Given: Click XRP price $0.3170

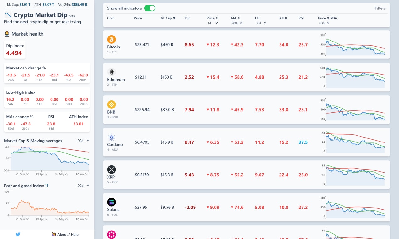Looking at the screenshot, I should pos(142,175).
